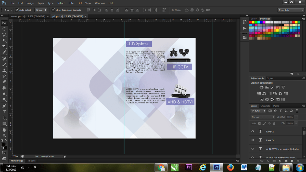Screen dimensions: 306x172
Task: Select the Crop tool
Action: (x=4, y=46)
